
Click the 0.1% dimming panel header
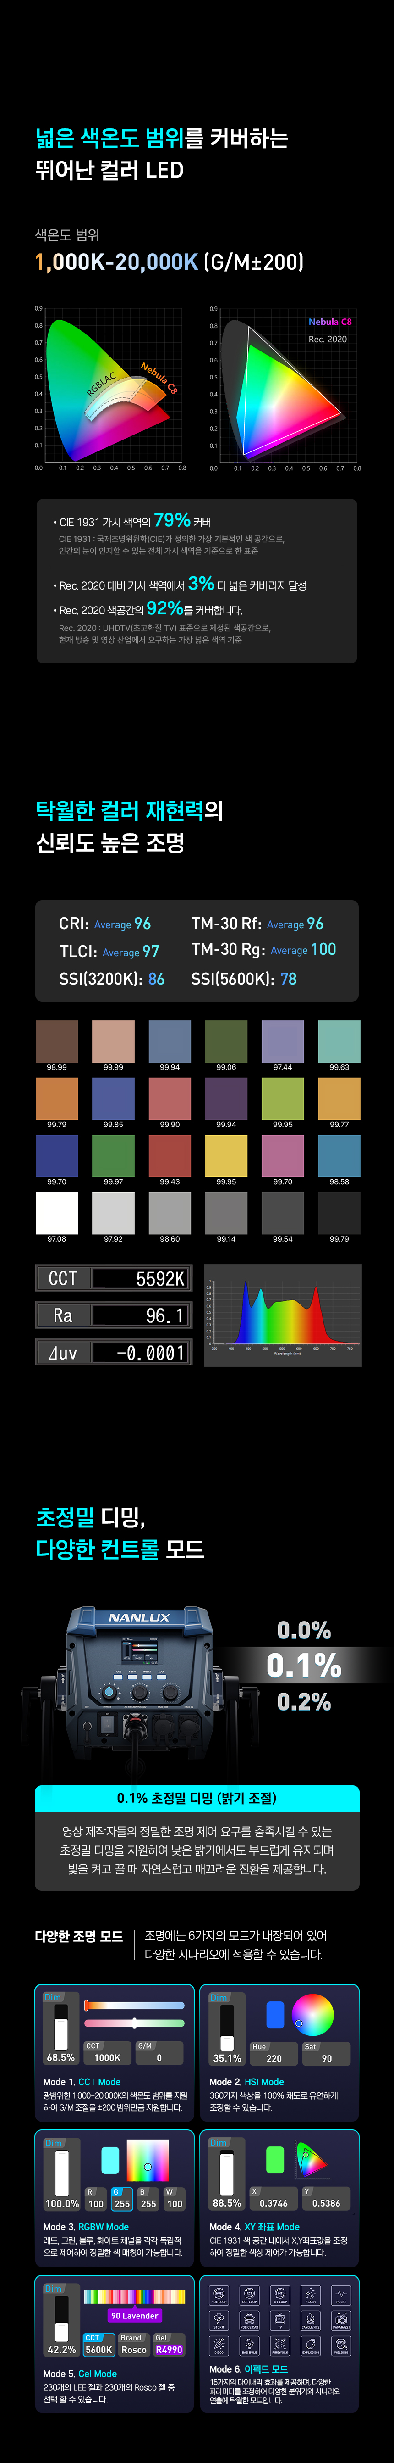point(197,1799)
